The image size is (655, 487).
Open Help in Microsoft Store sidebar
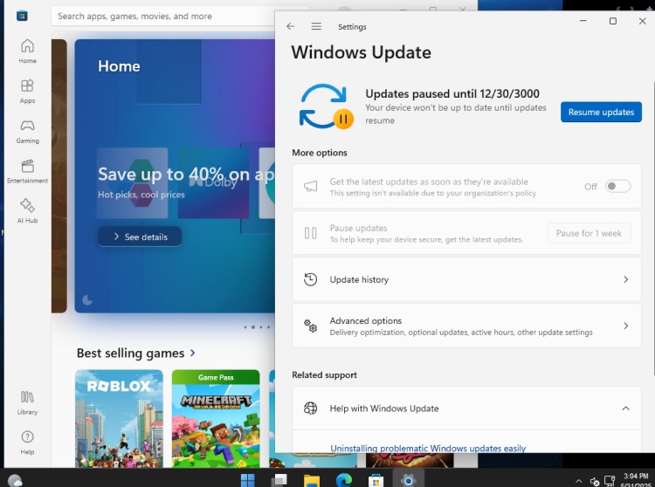tap(27, 442)
